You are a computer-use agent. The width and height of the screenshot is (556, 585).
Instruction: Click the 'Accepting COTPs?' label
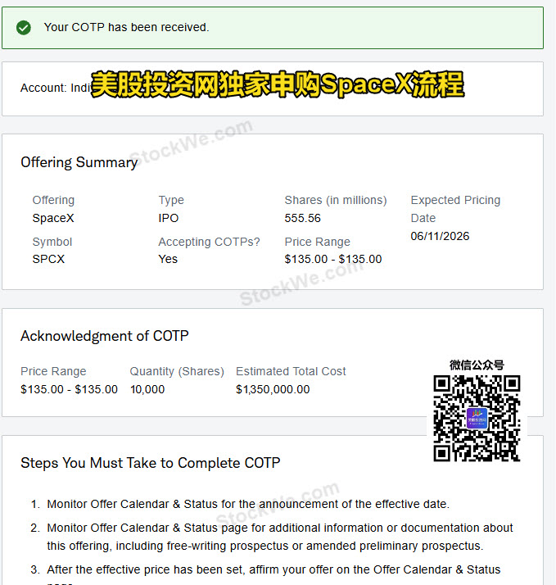click(x=209, y=242)
